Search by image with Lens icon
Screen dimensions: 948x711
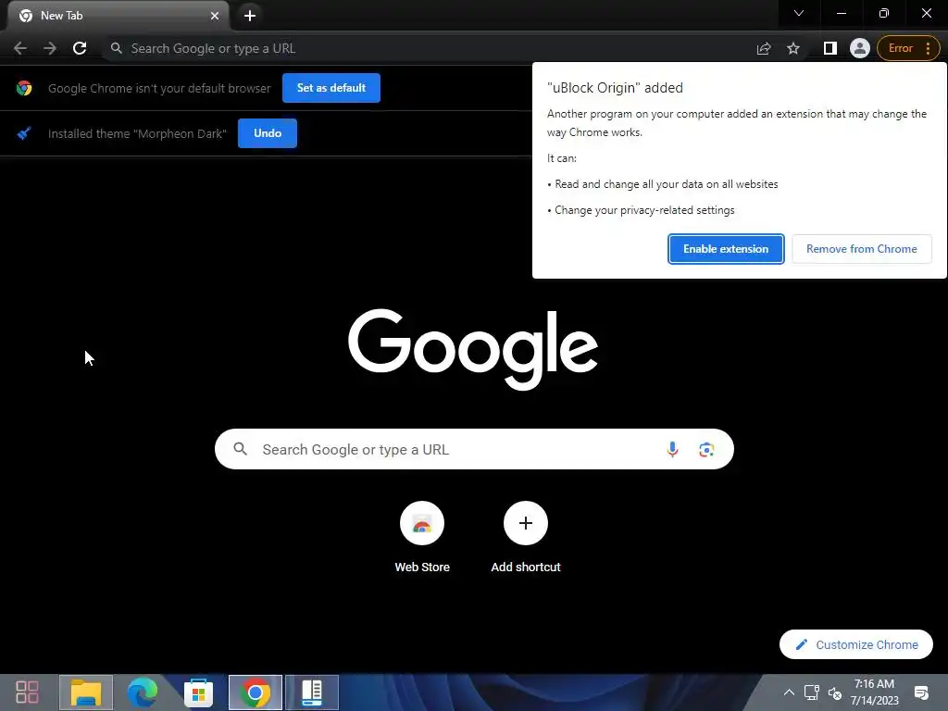click(706, 449)
